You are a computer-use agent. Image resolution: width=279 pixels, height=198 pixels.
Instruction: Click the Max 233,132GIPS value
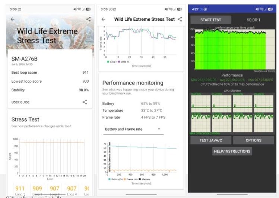click(204, 80)
